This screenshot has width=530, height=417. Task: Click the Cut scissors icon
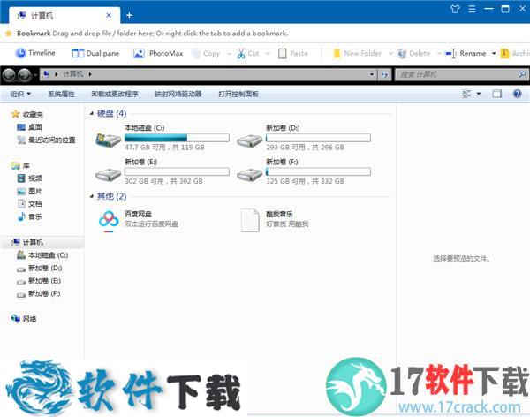click(240, 53)
